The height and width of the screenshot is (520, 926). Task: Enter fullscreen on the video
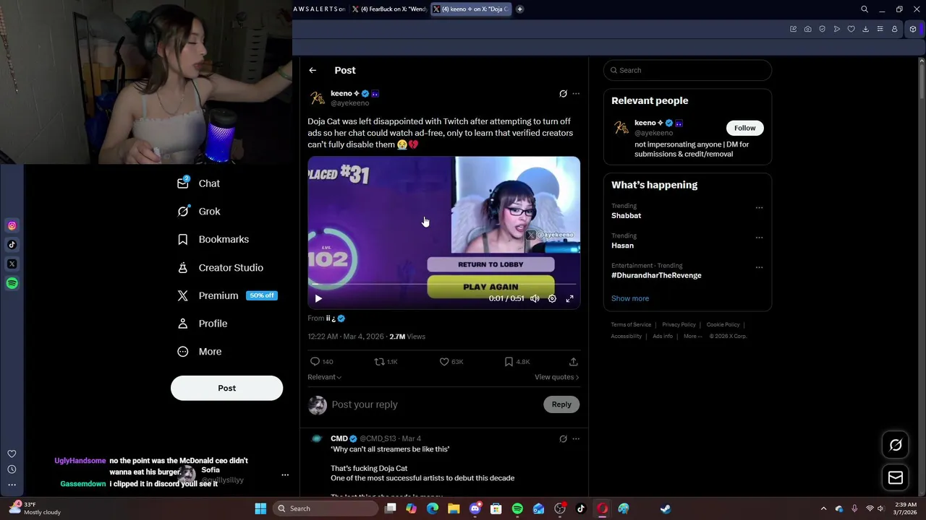pyautogui.click(x=569, y=298)
